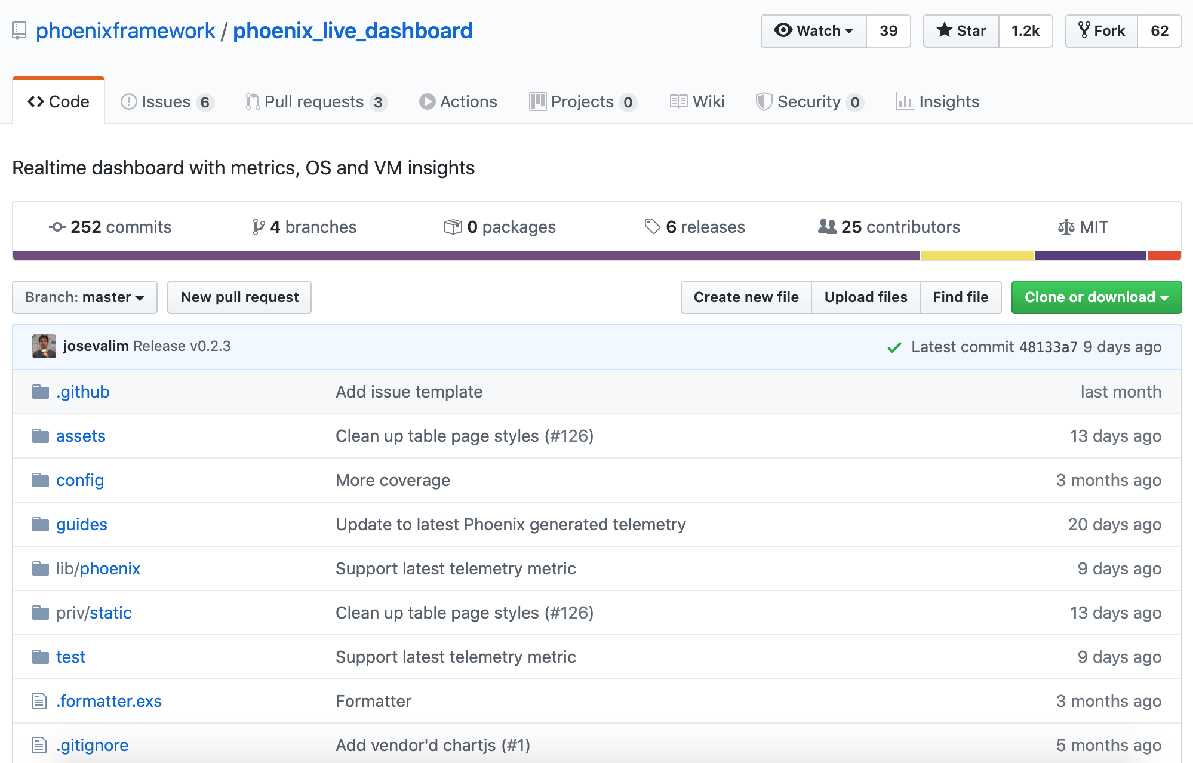Fork the repository
1193x763 pixels.
coord(1102,31)
